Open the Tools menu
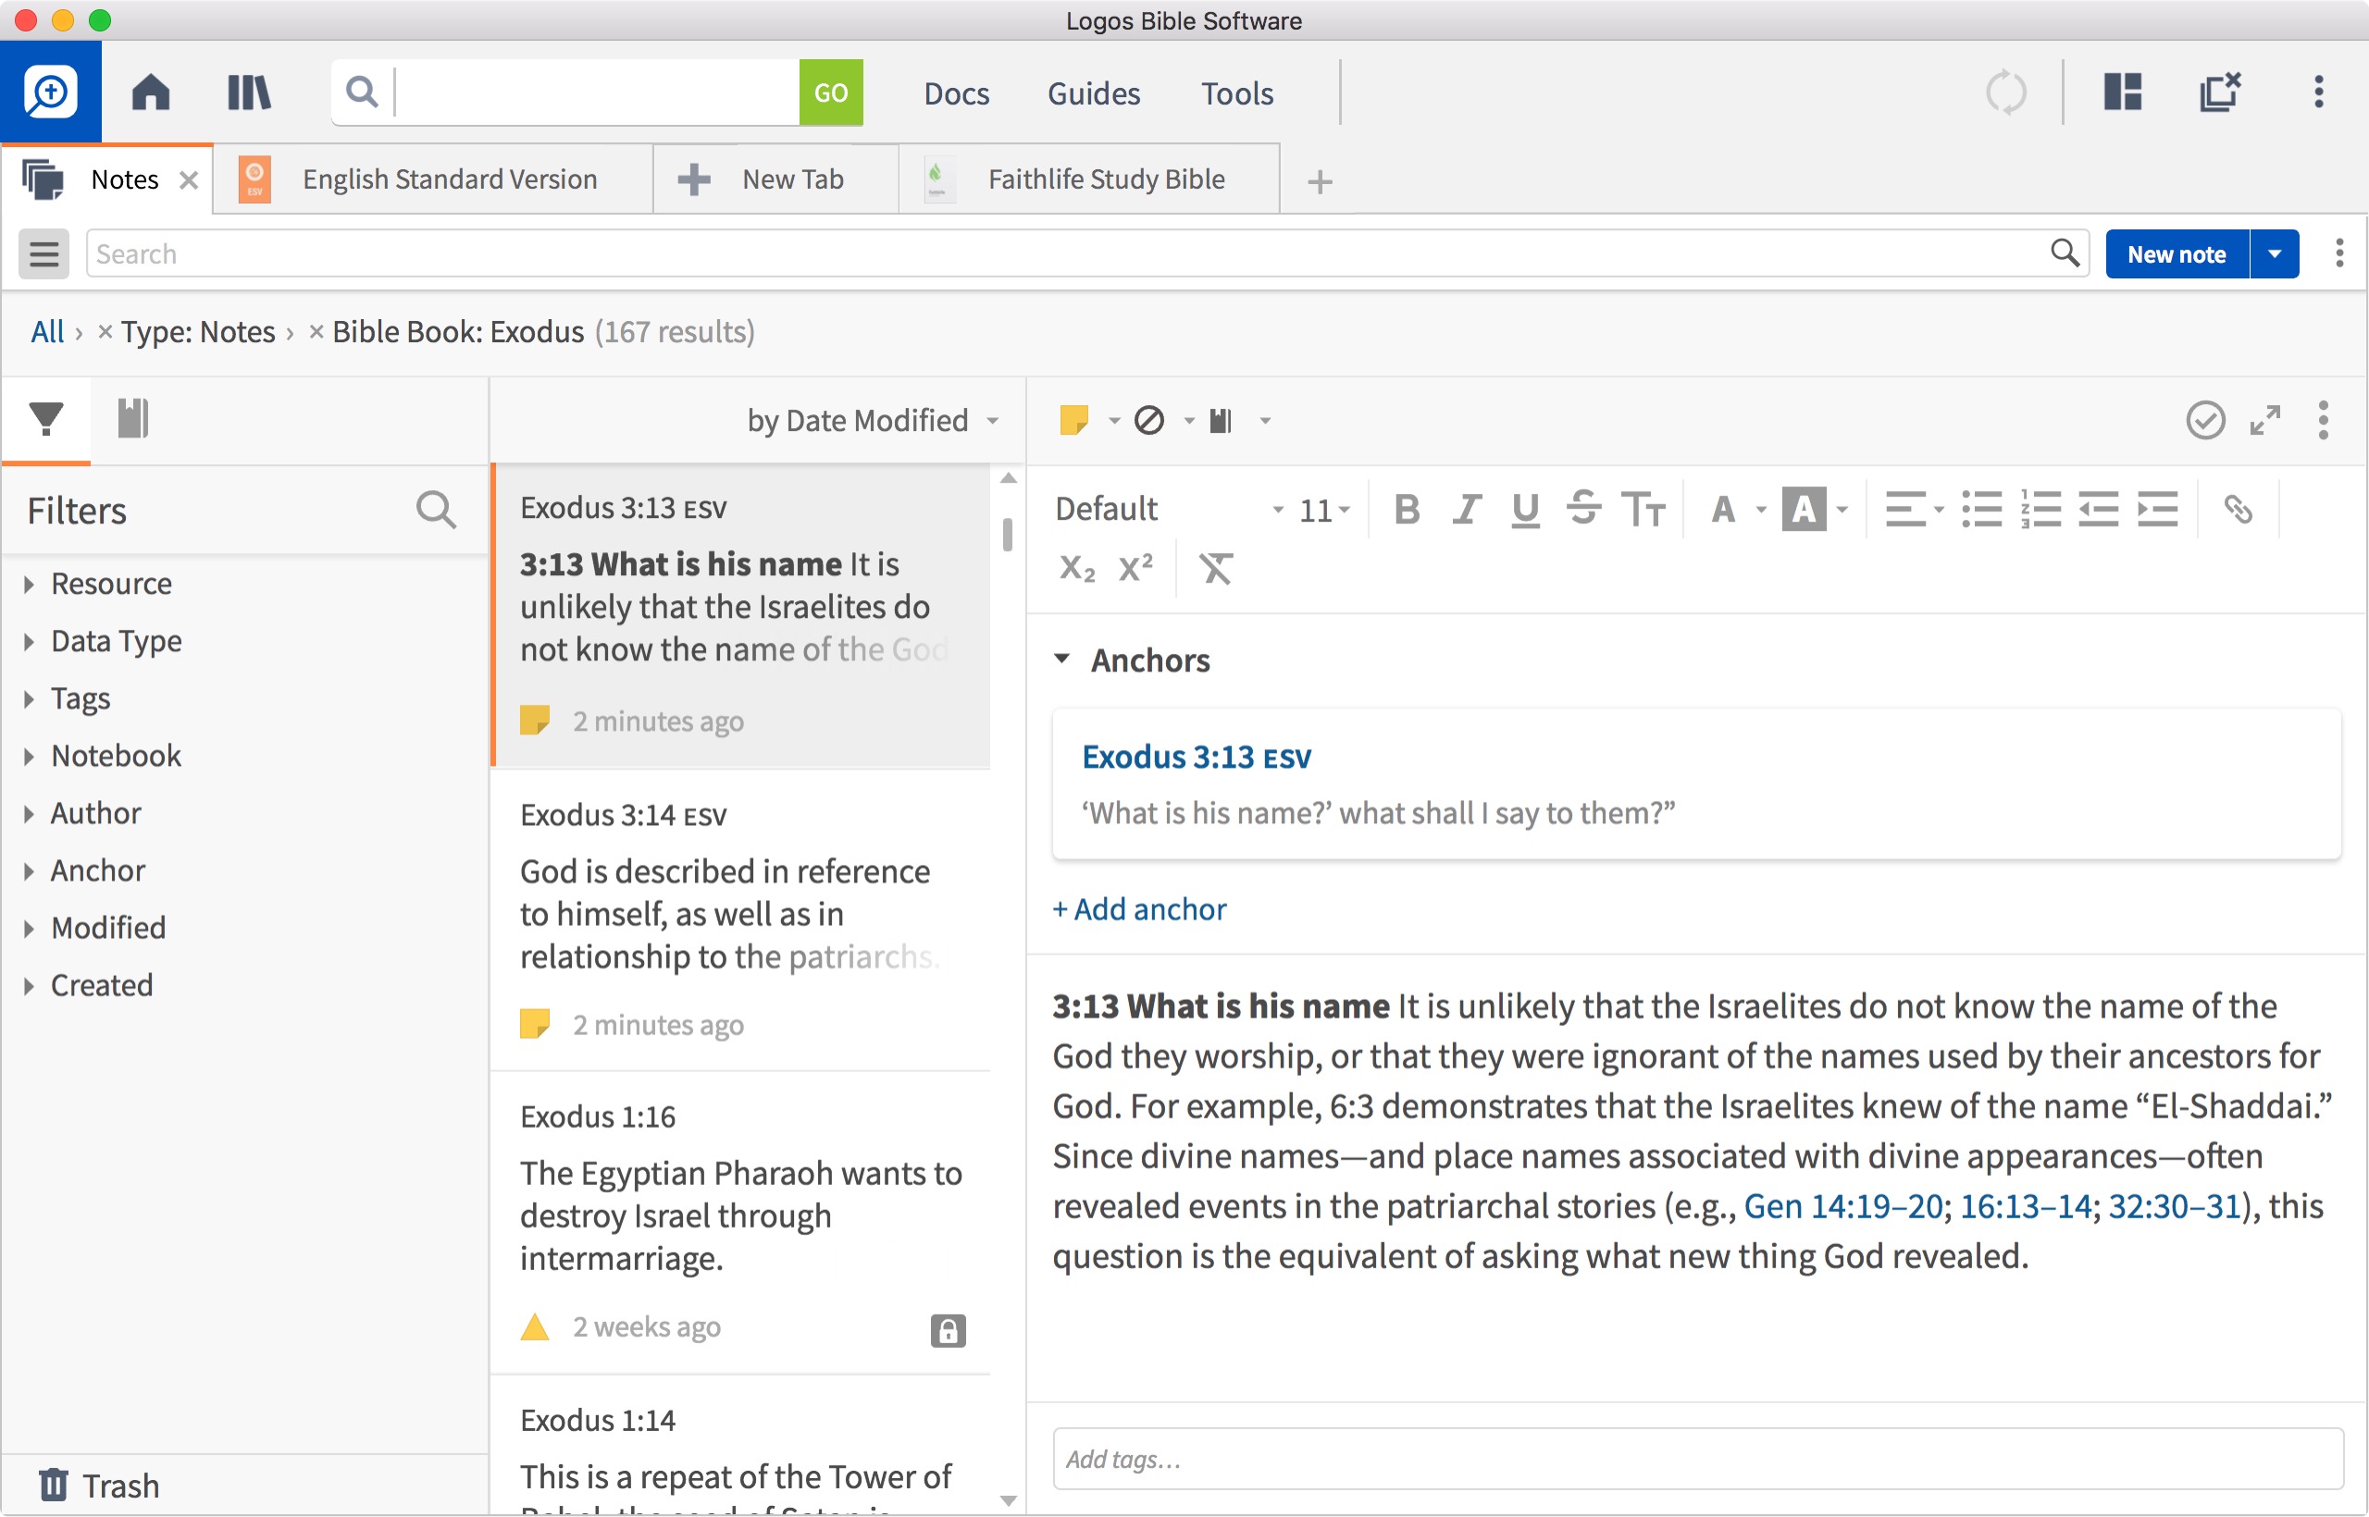Viewport: 2369px width, 1517px height. (x=1236, y=93)
